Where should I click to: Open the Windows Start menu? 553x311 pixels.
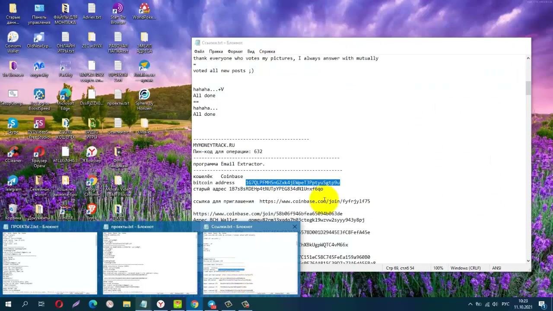point(8,304)
